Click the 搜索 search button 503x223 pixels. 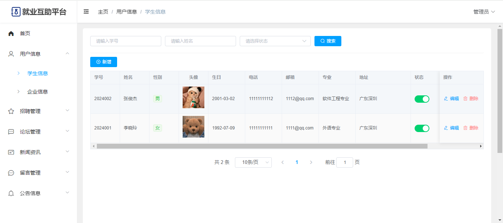click(x=328, y=41)
